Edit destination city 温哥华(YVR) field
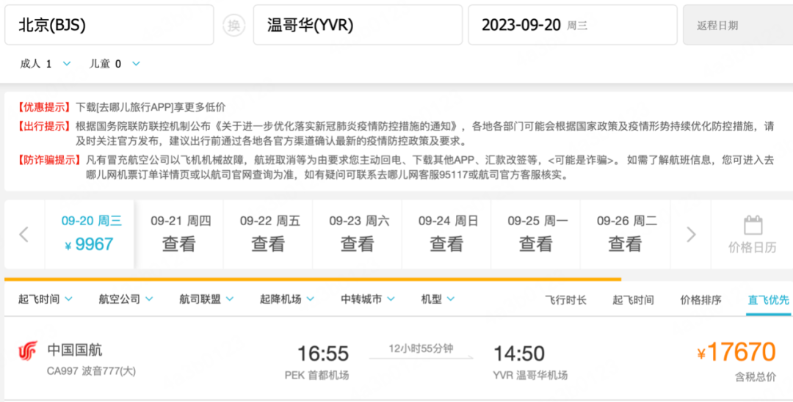 (358, 25)
